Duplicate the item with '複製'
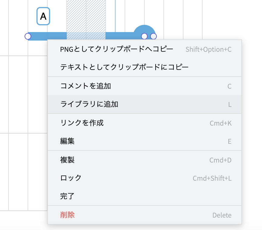This screenshot has height=230, width=262. [67, 160]
